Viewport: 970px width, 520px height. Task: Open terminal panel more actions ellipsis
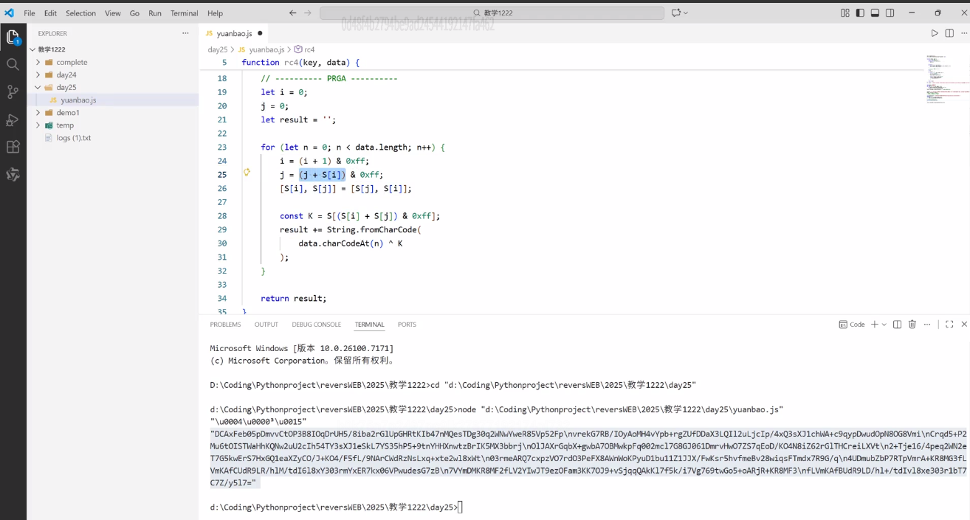(x=926, y=325)
